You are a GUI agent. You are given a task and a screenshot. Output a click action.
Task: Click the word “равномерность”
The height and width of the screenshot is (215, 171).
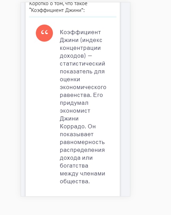pos(82,142)
